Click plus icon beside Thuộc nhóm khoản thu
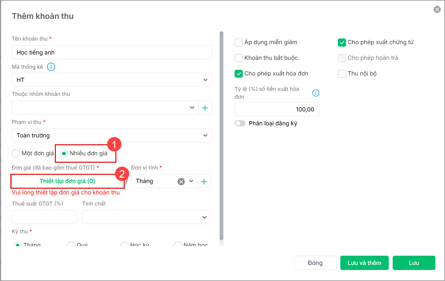The image size is (445, 281). 205,108
